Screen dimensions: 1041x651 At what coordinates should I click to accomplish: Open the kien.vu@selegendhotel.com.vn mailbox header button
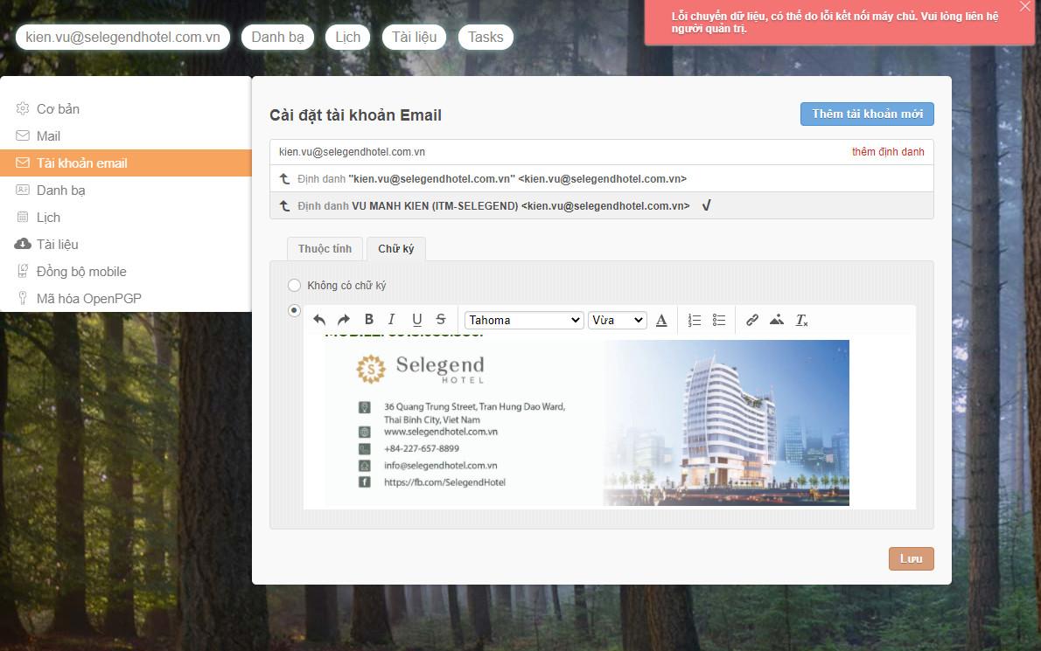122,37
